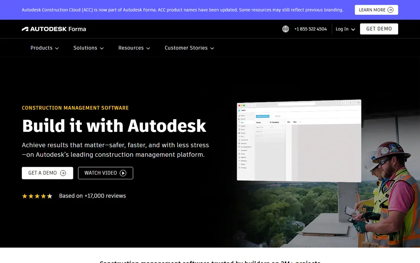Open the Log In dropdown

click(345, 29)
